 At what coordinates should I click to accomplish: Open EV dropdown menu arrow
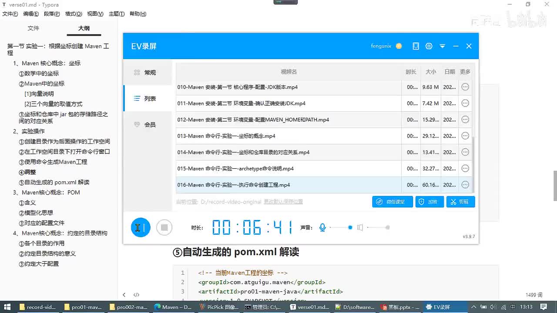coord(443,46)
